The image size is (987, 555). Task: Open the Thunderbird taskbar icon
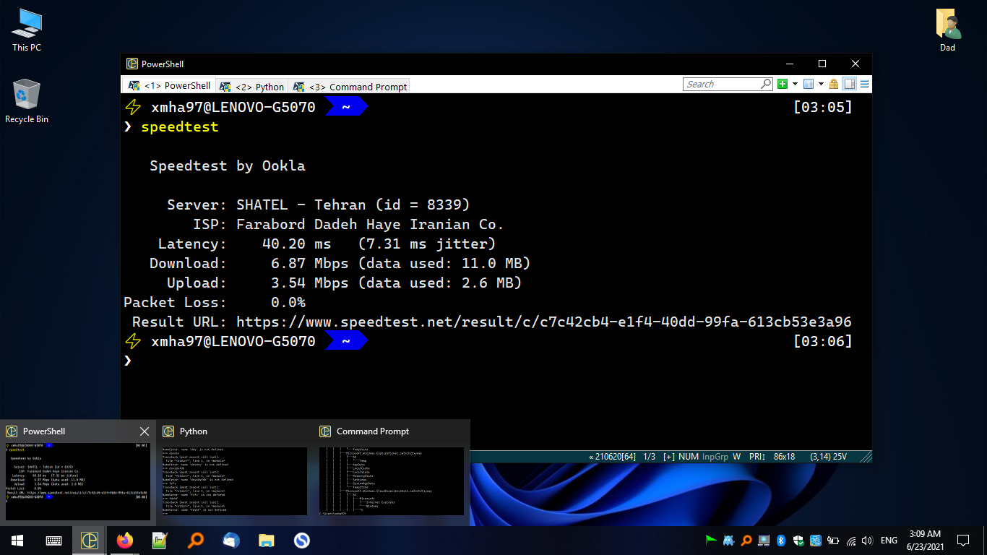point(231,540)
